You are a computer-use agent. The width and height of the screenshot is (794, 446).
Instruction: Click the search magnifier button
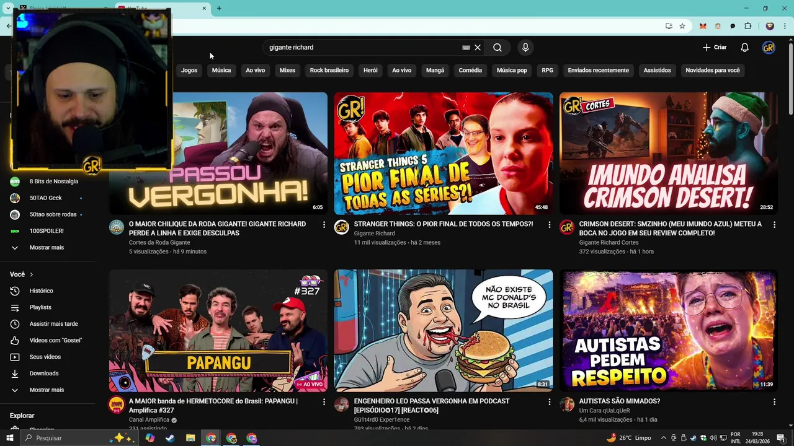coord(497,48)
